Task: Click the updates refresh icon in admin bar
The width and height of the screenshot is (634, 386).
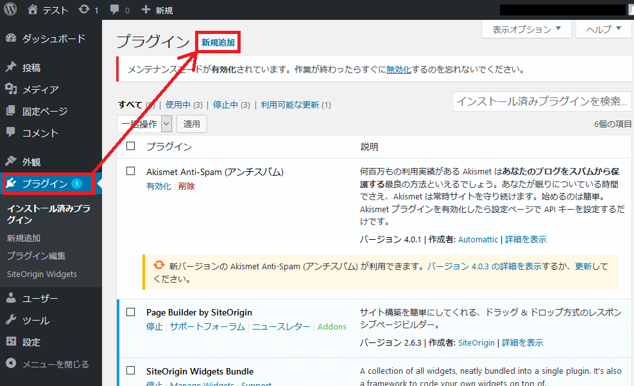Action: [x=84, y=9]
